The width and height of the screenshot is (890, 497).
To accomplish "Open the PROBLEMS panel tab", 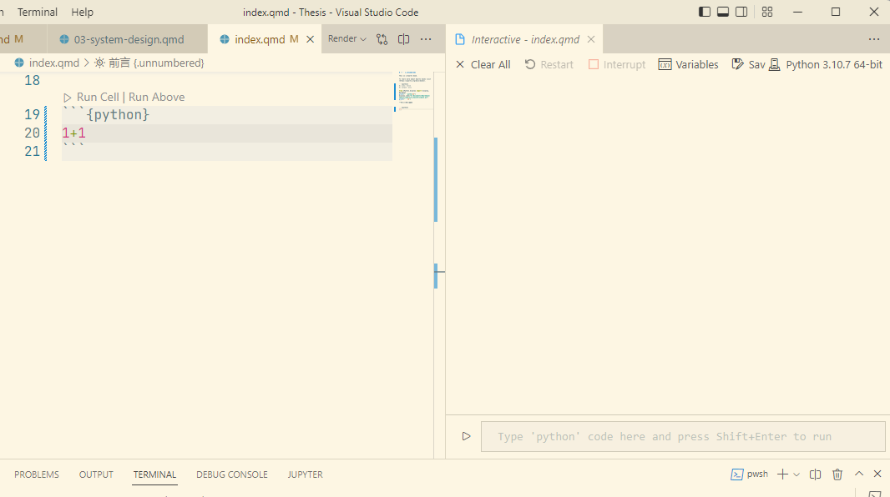I will (x=37, y=474).
